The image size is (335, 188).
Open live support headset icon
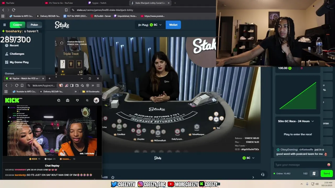263,174
